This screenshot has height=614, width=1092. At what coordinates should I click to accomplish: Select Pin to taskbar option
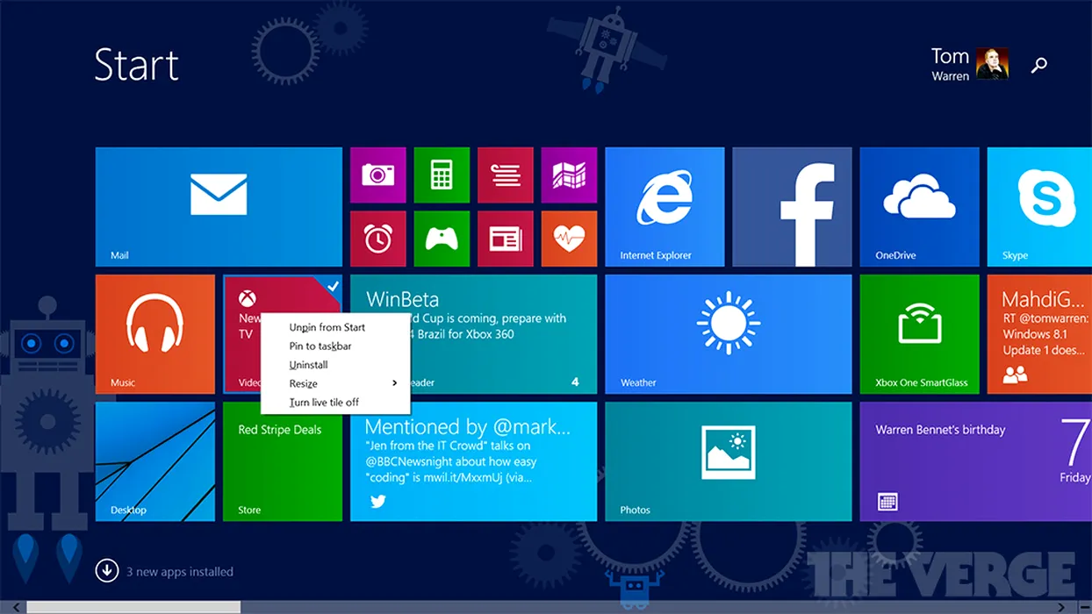pos(320,346)
